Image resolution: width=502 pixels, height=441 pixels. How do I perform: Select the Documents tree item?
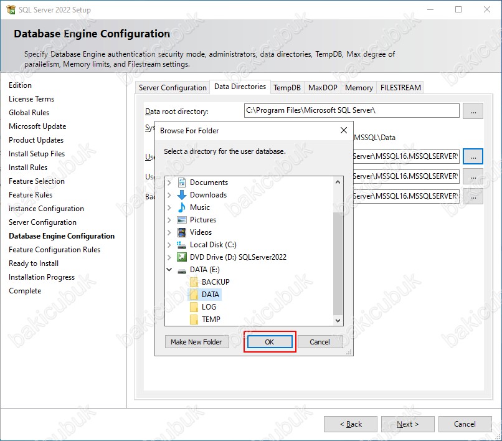(209, 183)
